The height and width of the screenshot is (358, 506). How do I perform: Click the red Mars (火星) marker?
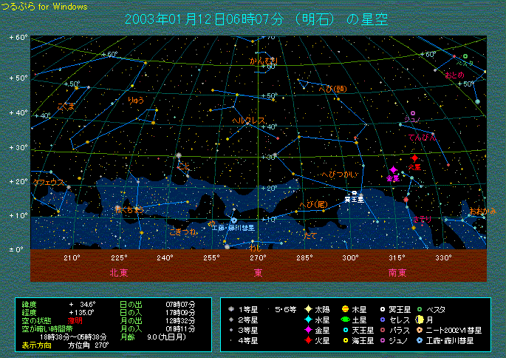(x=415, y=158)
